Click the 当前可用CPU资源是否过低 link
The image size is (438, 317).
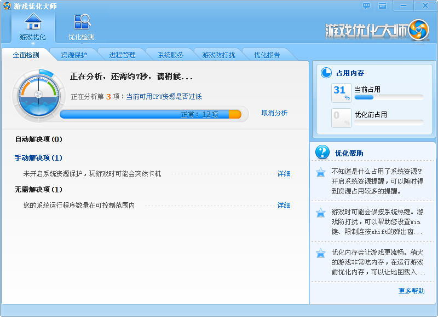click(x=164, y=97)
